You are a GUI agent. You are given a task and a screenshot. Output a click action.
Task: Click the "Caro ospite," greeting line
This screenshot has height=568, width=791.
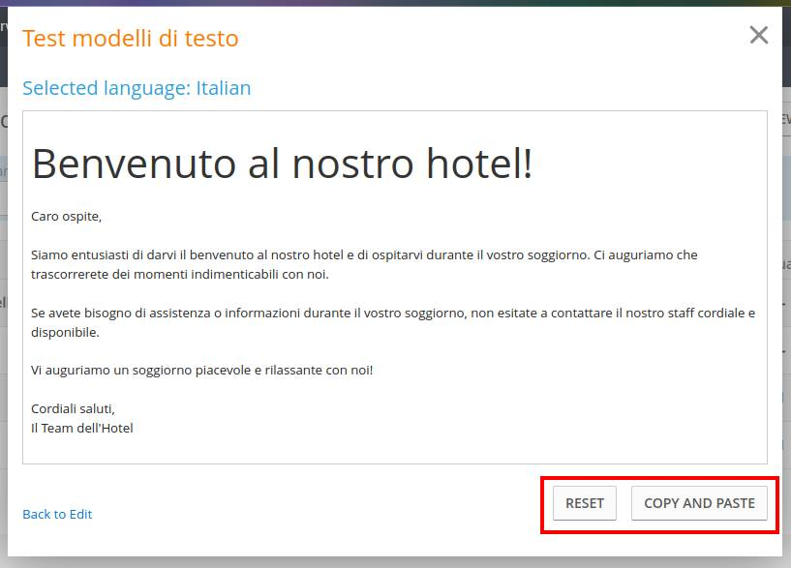(66, 216)
